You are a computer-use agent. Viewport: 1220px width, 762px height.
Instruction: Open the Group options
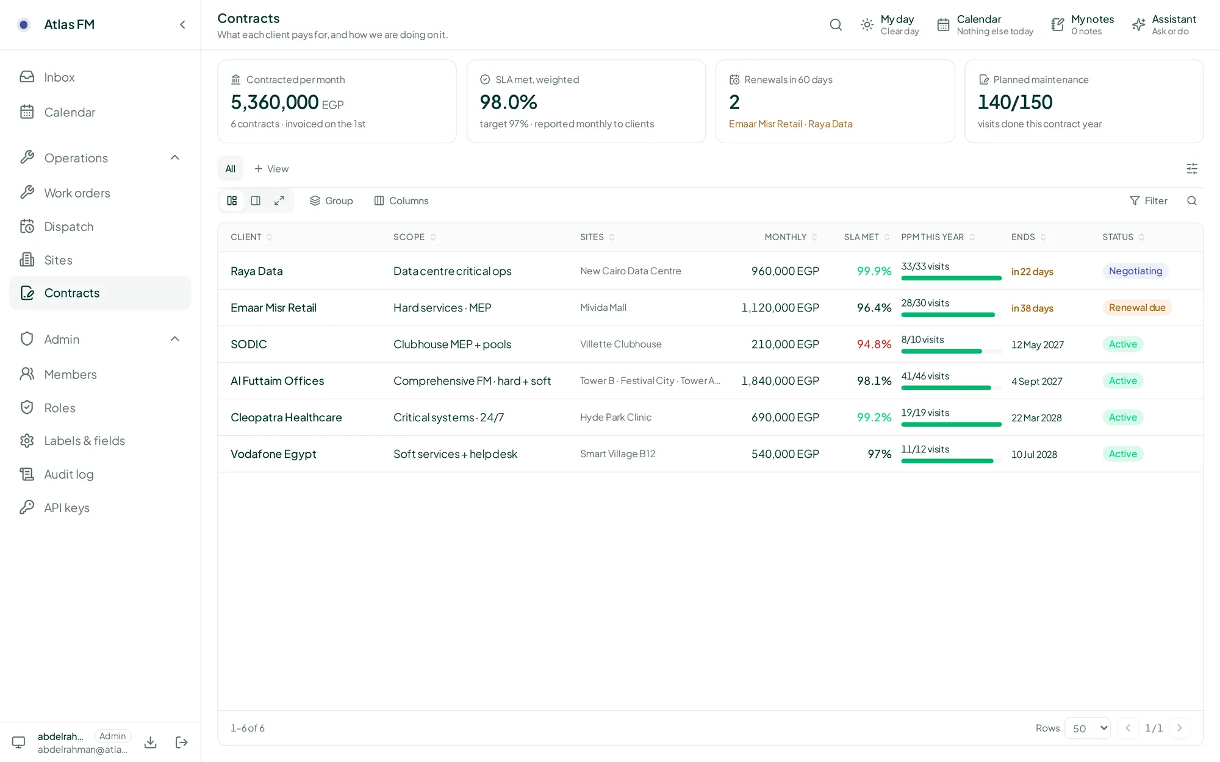click(331, 201)
